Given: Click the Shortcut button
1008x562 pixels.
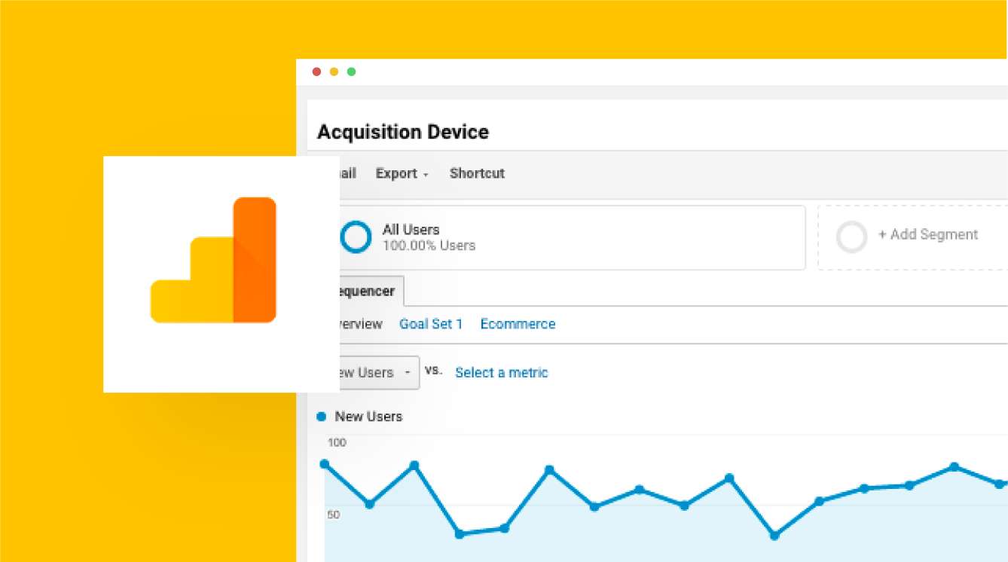Looking at the screenshot, I should (x=477, y=173).
